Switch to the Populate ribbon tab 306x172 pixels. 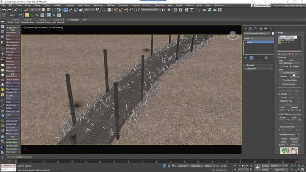tap(73, 20)
